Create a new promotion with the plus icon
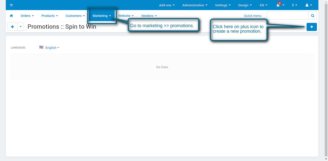328x161 pixels. pos(312,27)
